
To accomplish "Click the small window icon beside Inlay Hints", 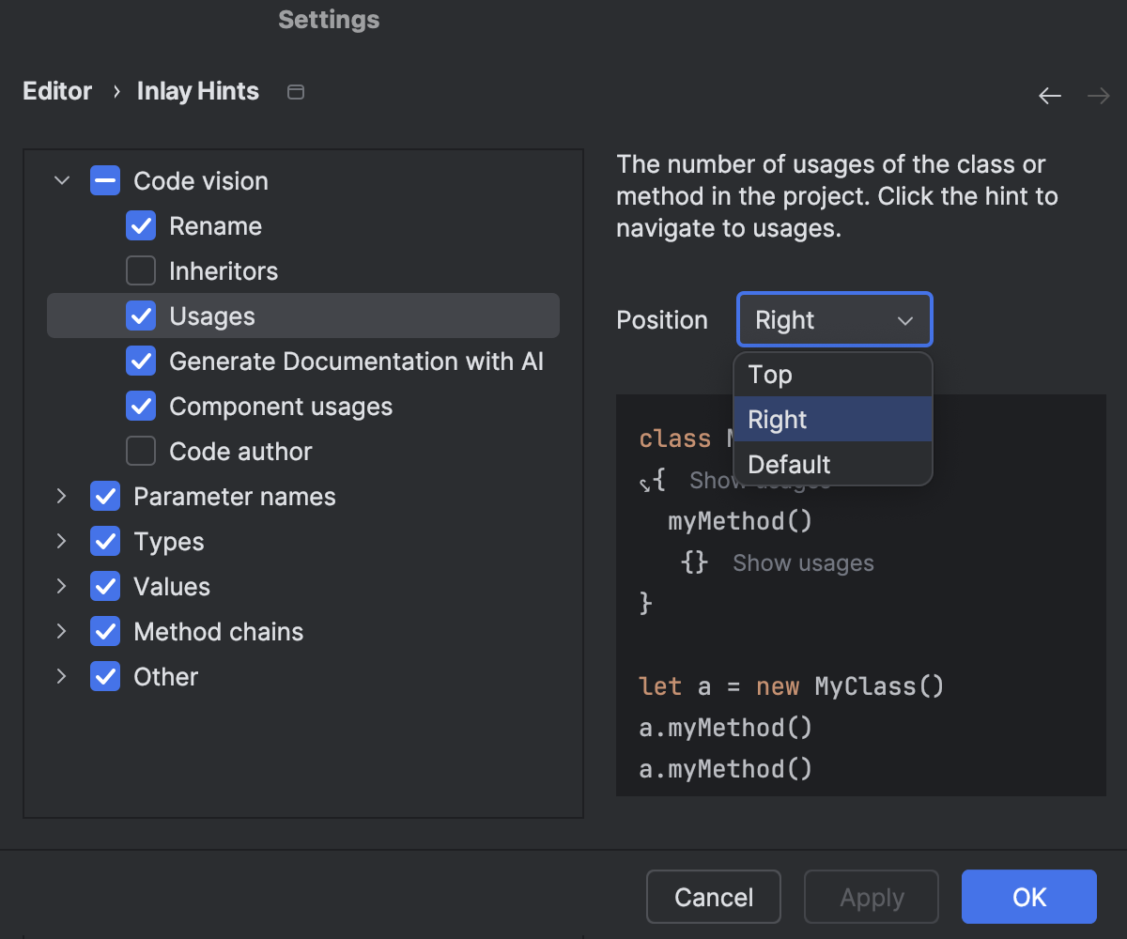I will 296,92.
